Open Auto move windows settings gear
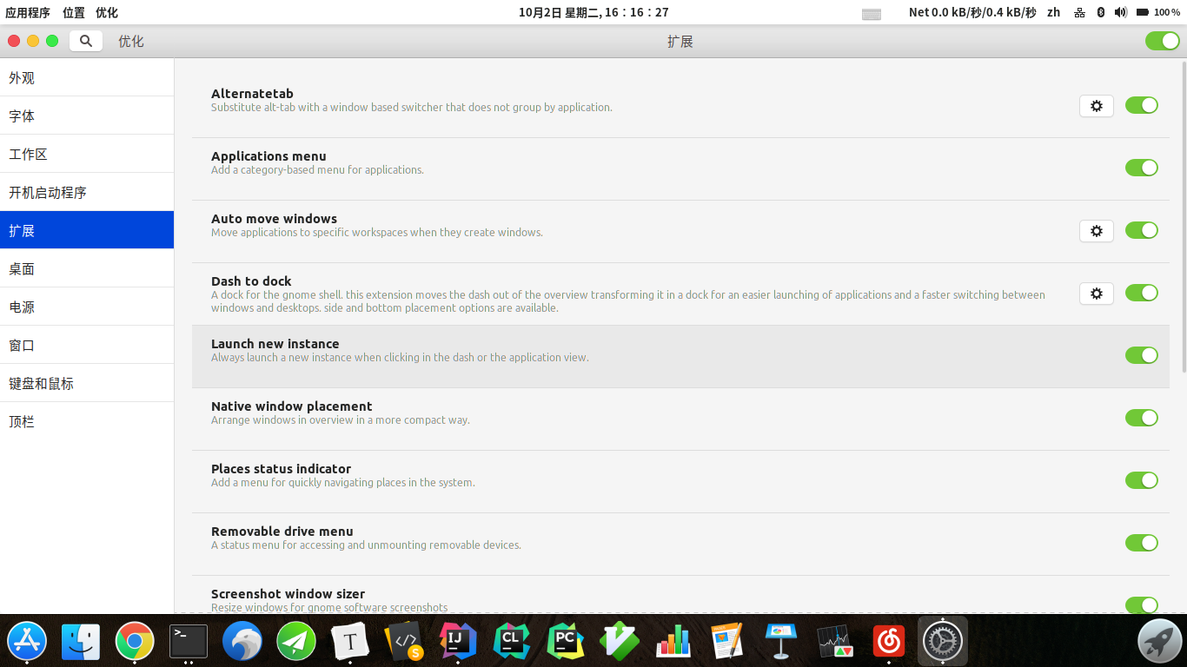1187x667 pixels. [1097, 230]
